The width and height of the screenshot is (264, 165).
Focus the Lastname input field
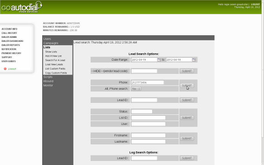148,142
